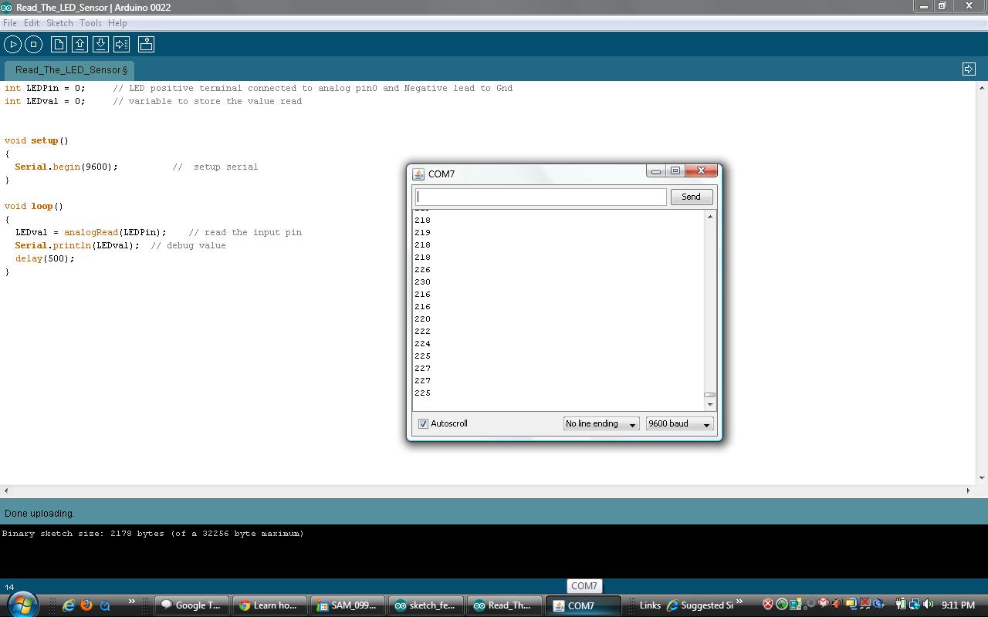
Task: Click the Save sketch toolbar icon
Action: click(x=100, y=44)
